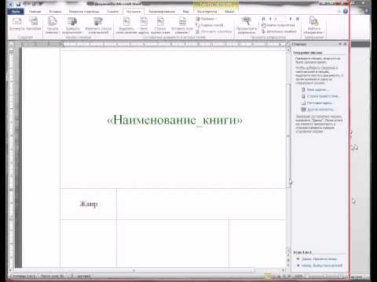Switch to the View (Вид) tab
Image resolution: width=377 pixels, height=282 pixels.
(185, 12)
